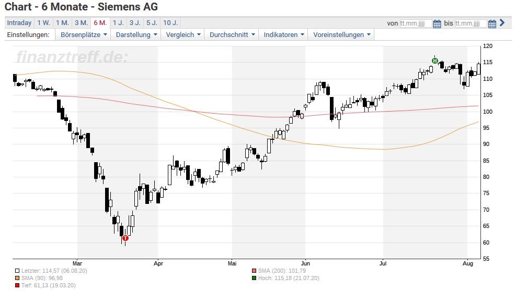This screenshot has height=291, width=516.
Task: Select the 10 J. timeframe tab
Action: [x=170, y=23]
